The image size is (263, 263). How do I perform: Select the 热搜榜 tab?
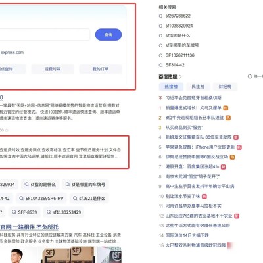click(x=171, y=87)
